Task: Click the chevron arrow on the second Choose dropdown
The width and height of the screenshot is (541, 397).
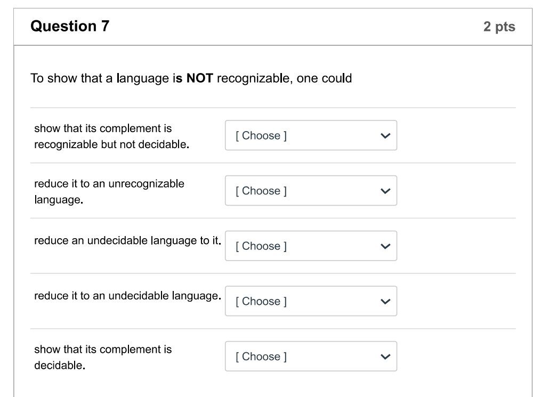Action: pos(385,191)
